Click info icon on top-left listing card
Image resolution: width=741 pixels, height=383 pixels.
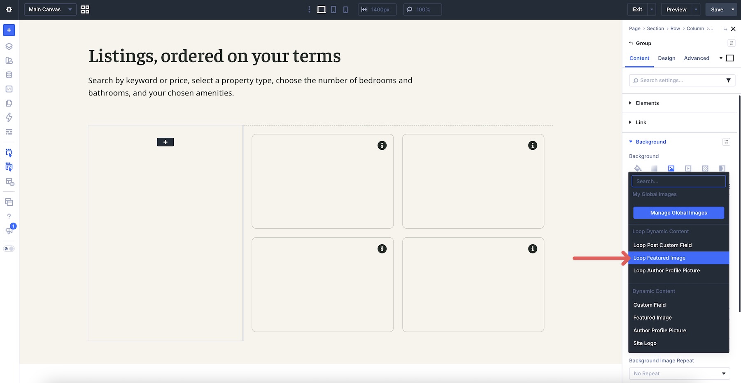(x=382, y=145)
